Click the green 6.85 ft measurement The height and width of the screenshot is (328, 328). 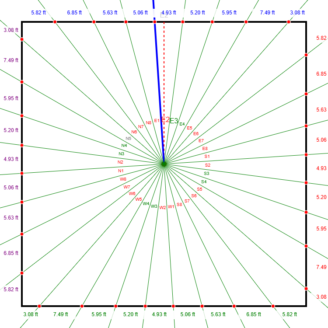[x=254, y=314]
